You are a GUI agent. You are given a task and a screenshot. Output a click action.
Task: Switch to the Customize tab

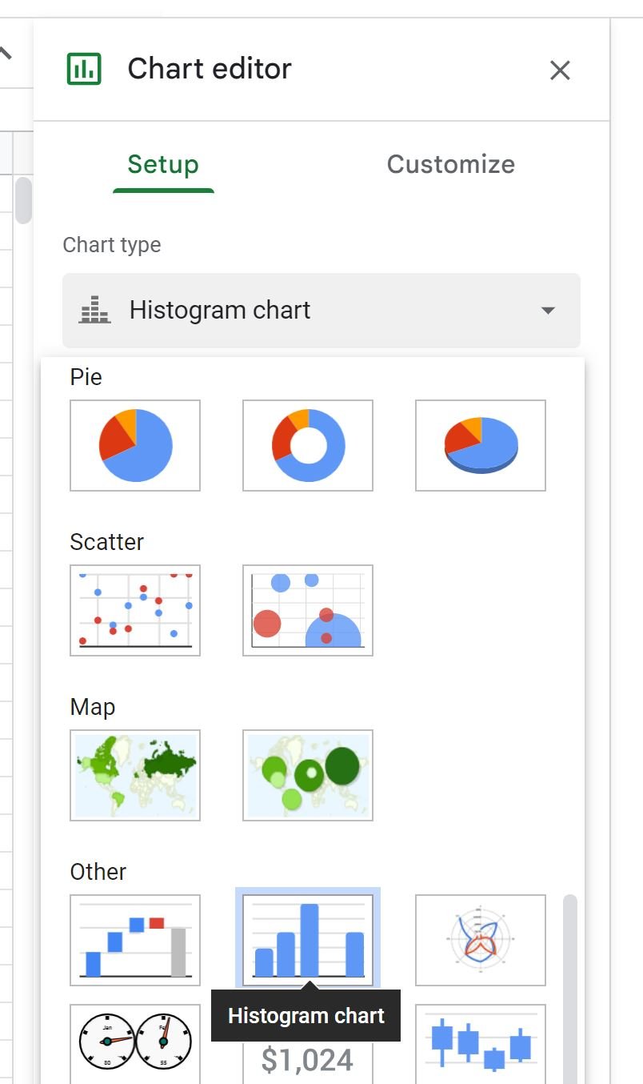tap(450, 164)
